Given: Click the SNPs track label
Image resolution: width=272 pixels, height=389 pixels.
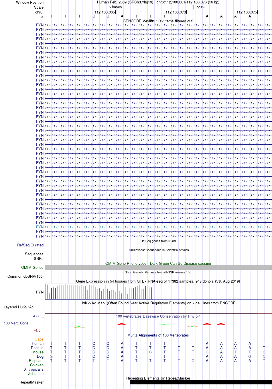Looking at the screenshot, I should coord(39,258).
